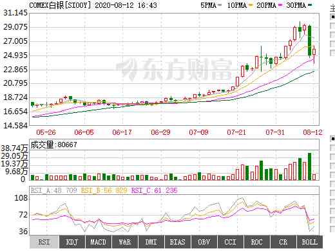Click the 06-05 date axis label
The image size is (335, 251).
coord(84,132)
